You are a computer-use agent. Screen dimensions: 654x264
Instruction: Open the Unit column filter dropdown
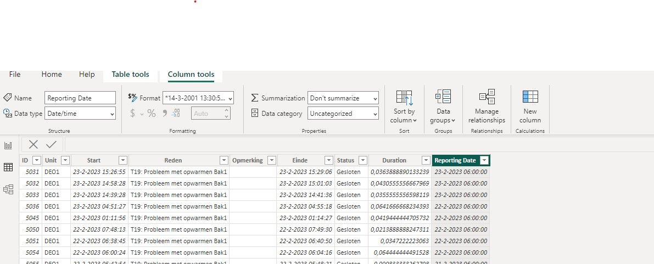(x=65, y=160)
